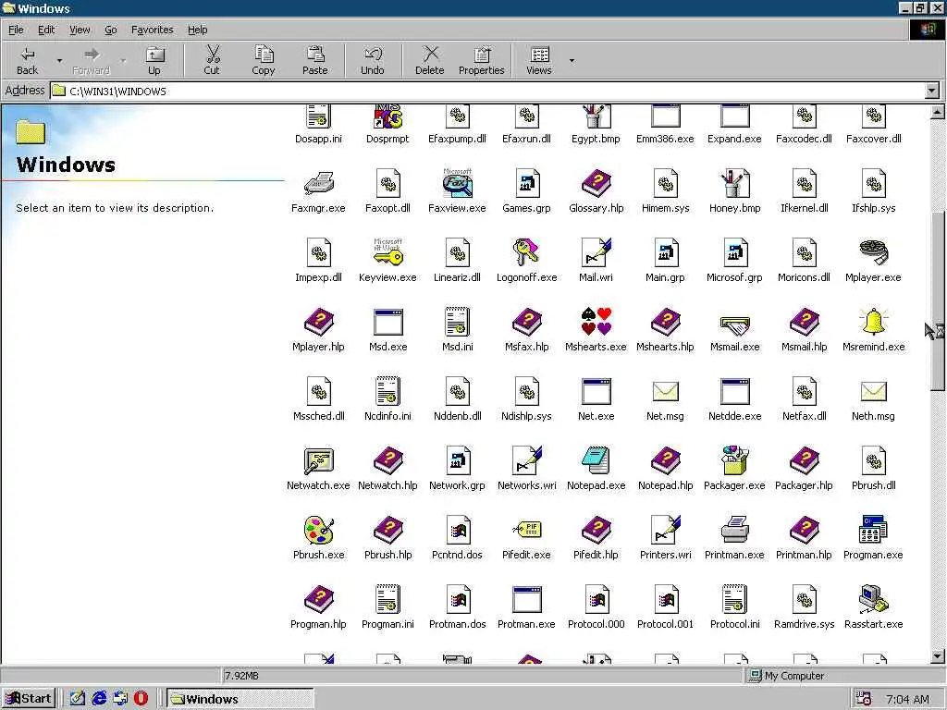The height and width of the screenshot is (710, 947).
Task: Click the Cut toolbar button
Action: pyautogui.click(x=212, y=60)
